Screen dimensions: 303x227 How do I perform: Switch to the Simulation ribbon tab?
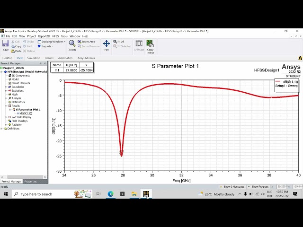click(34, 58)
